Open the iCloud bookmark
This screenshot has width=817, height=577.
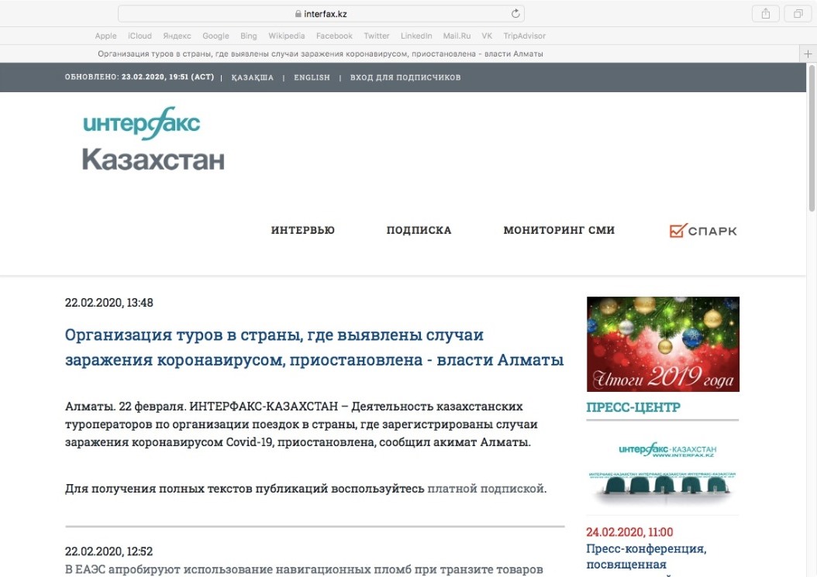click(x=140, y=36)
